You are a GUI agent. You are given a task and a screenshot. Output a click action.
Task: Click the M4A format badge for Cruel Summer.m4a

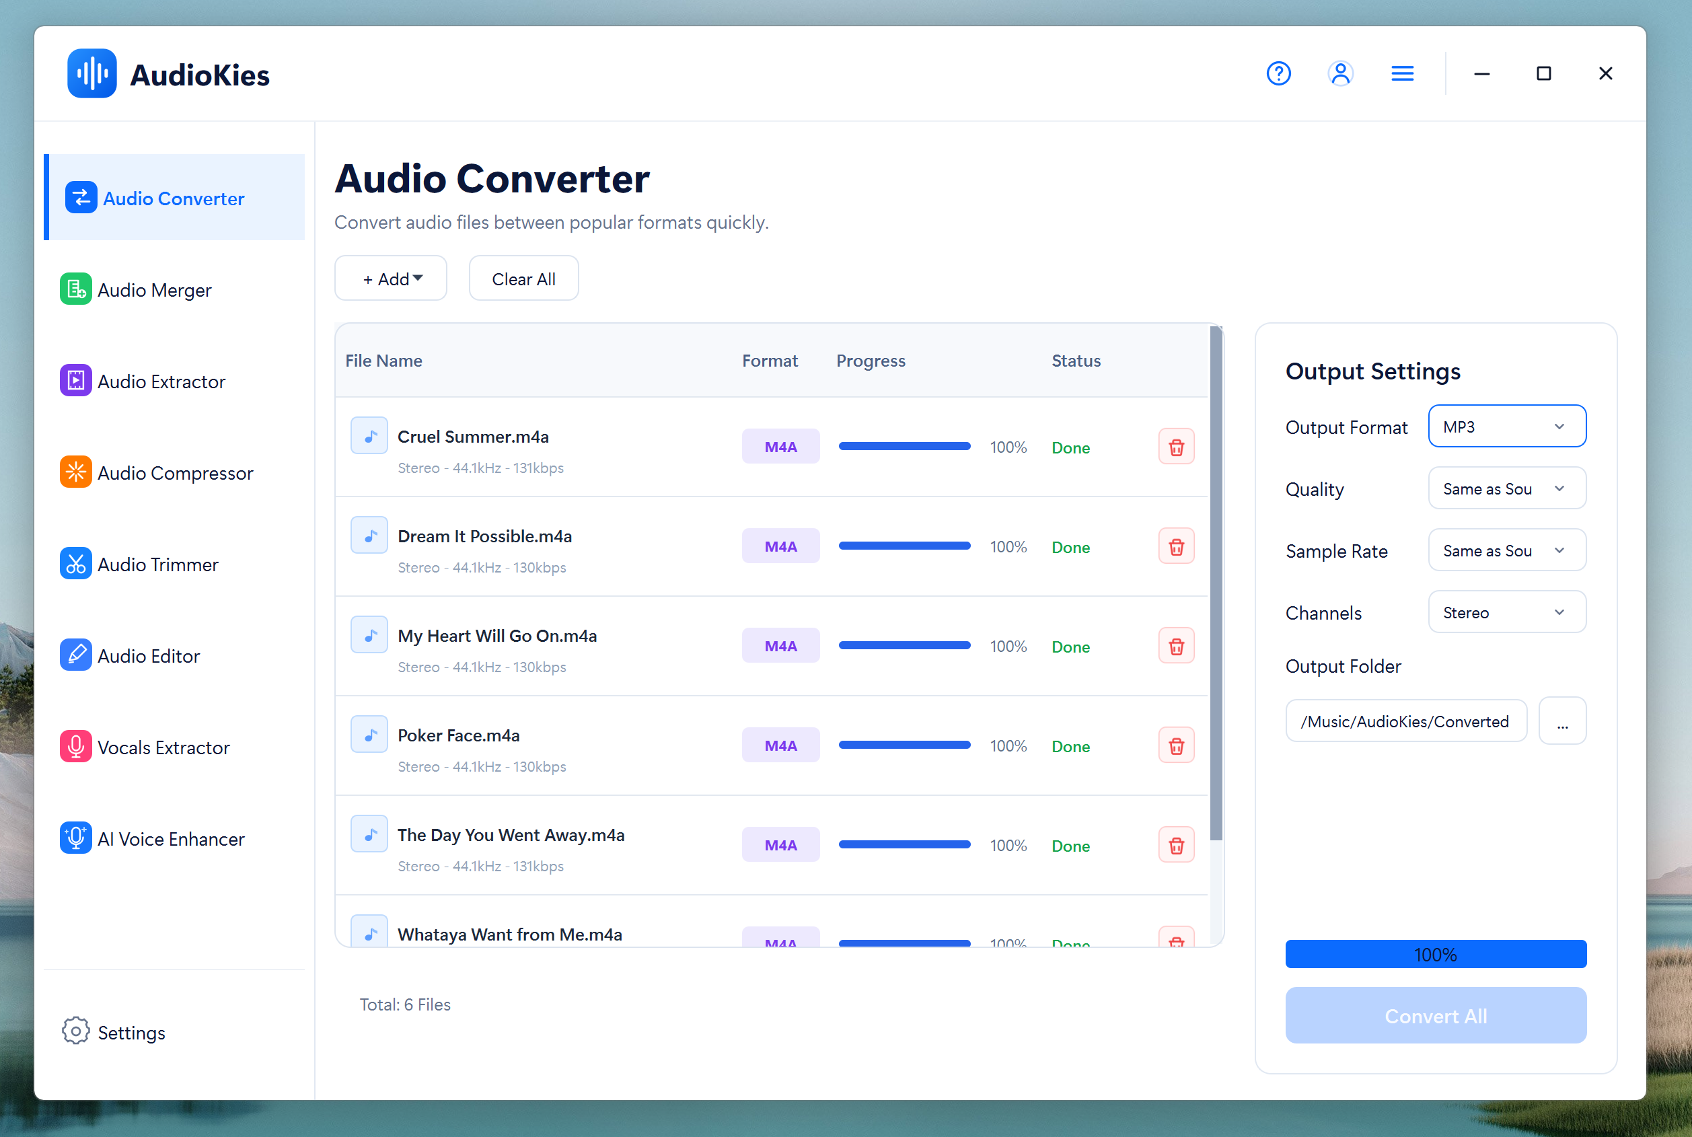[780, 447]
